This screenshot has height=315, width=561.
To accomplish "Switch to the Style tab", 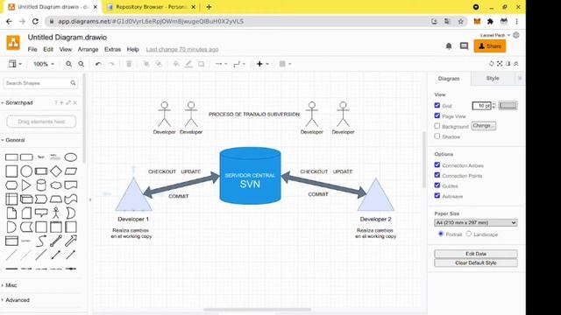I will tap(493, 78).
